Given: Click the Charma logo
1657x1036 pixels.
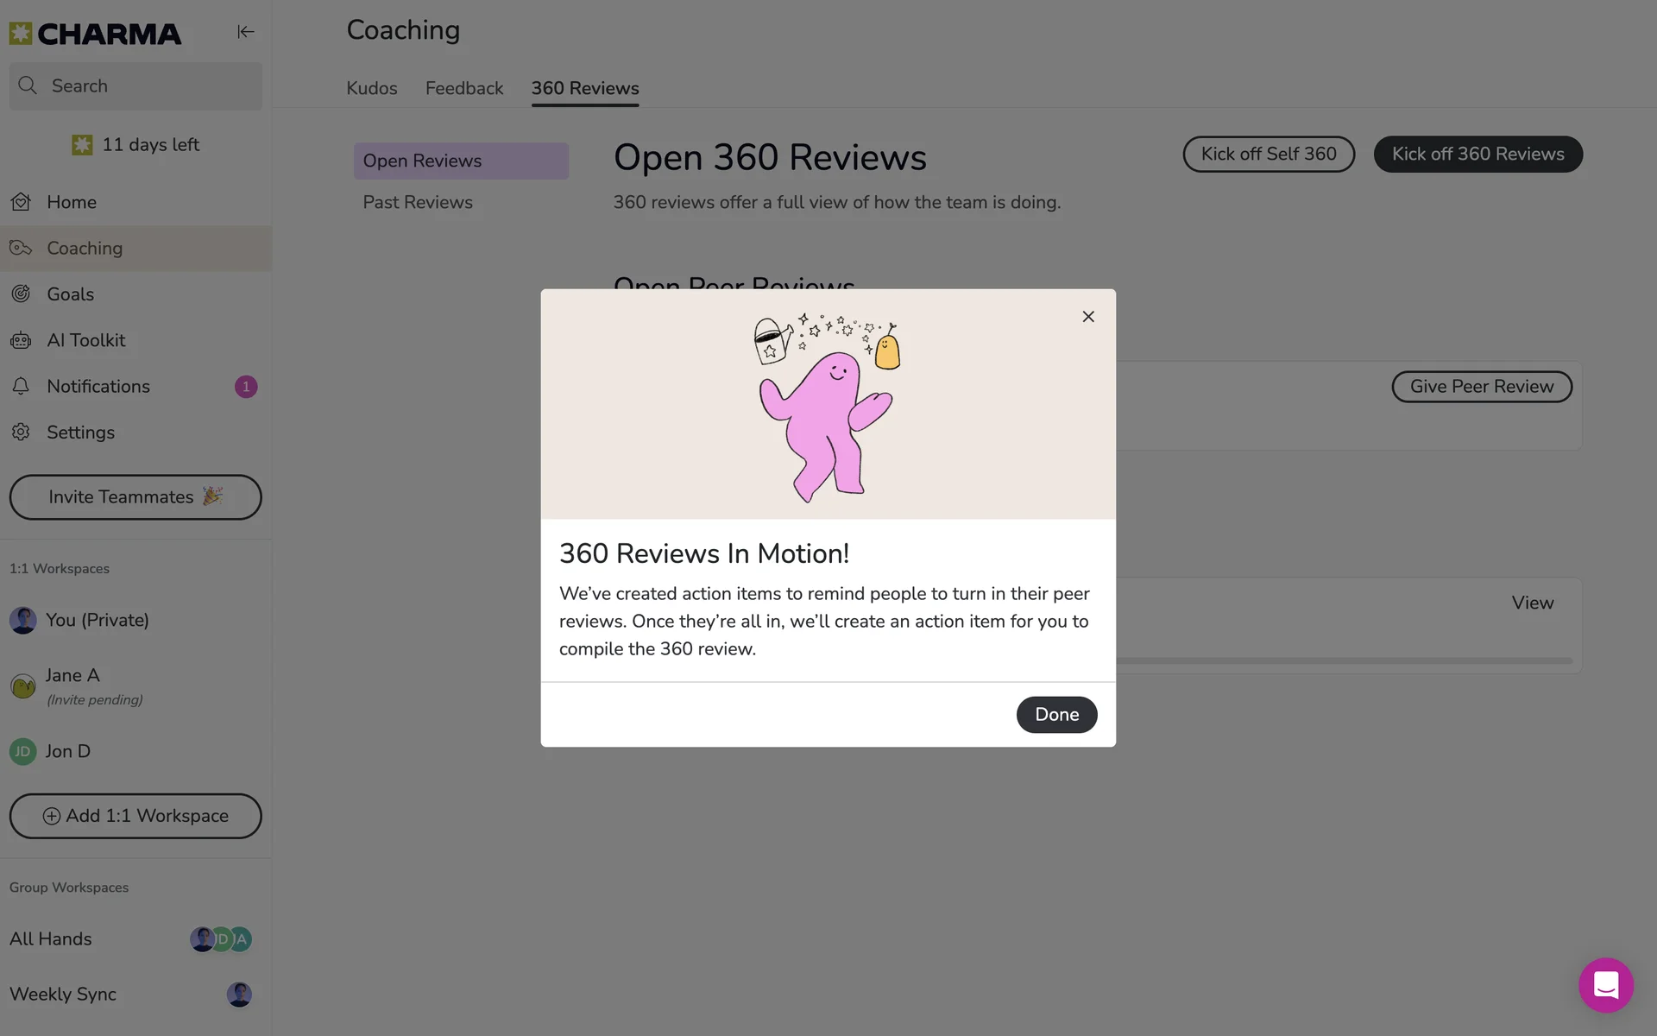Looking at the screenshot, I should tap(96, 34).
